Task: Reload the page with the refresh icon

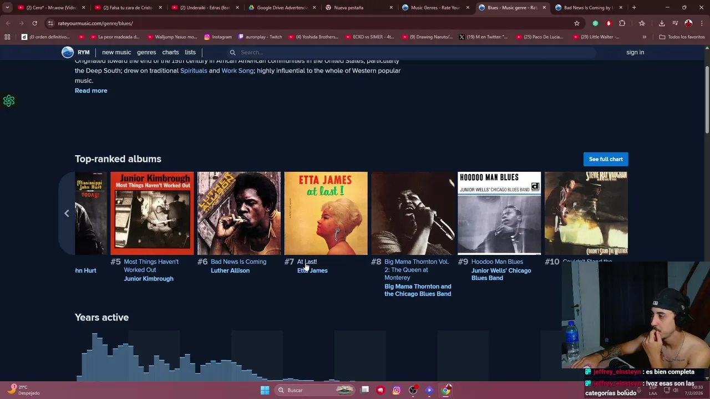Action: pyautogui.click(x=34, y=23)
